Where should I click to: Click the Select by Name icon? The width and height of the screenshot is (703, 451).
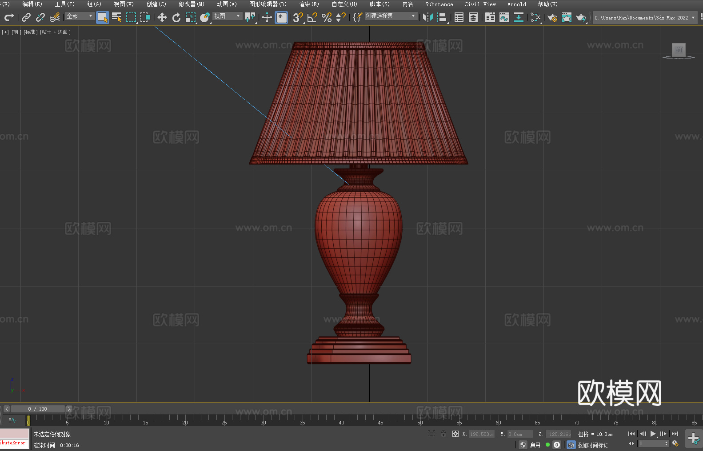[x=116, y=17]
